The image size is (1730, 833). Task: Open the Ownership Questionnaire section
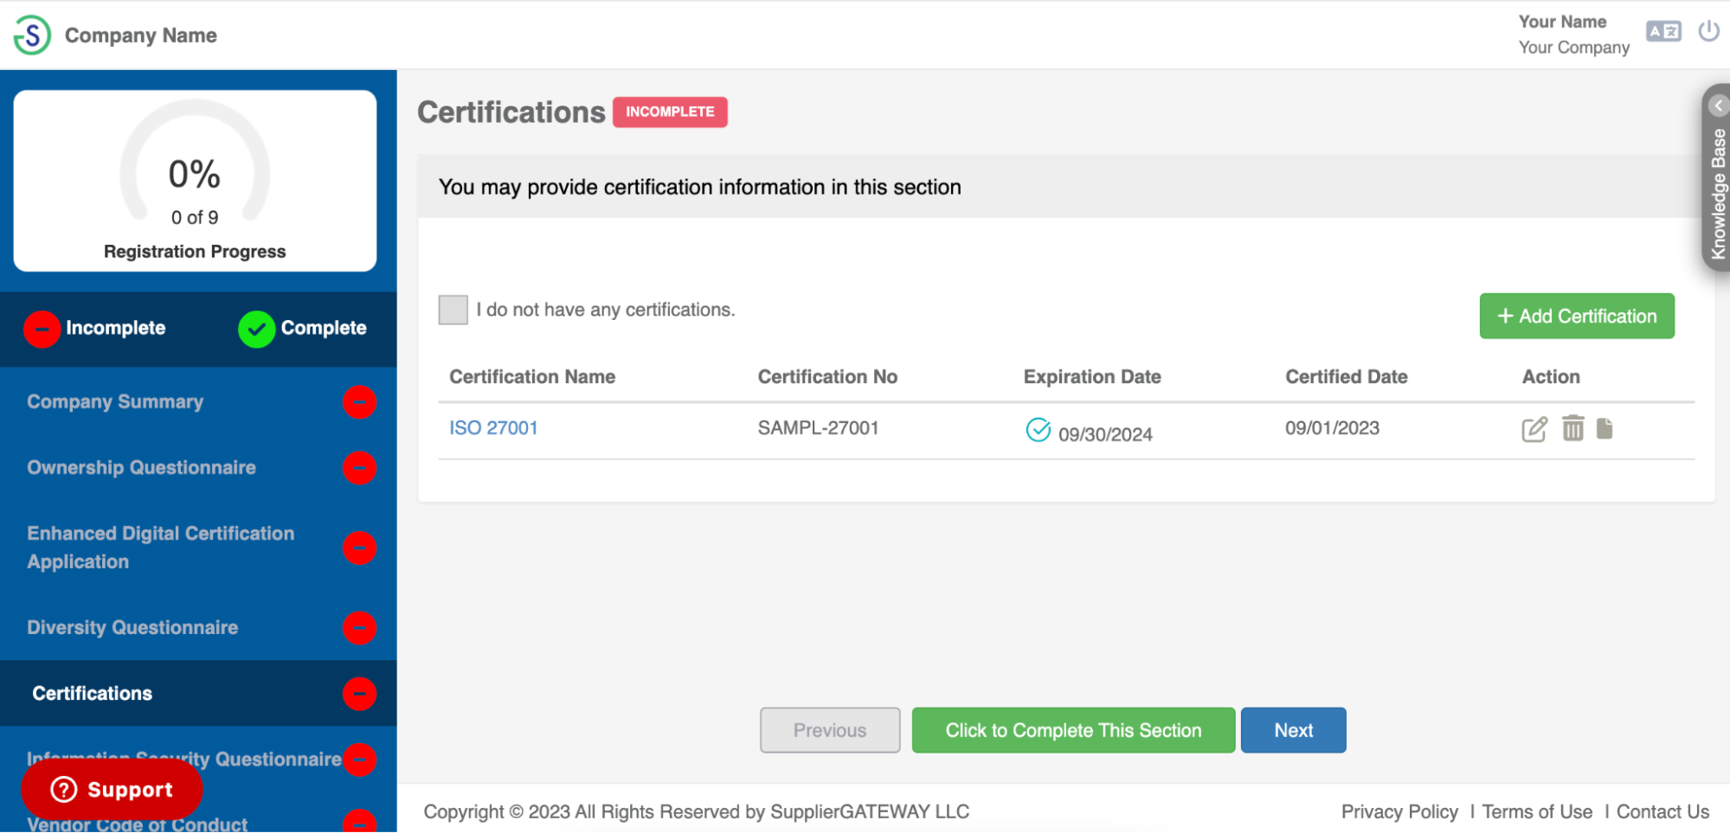[141, 467]
